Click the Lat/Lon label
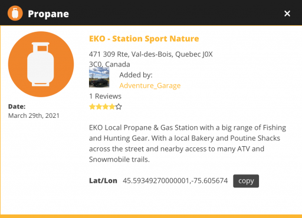 pos(103,181)
